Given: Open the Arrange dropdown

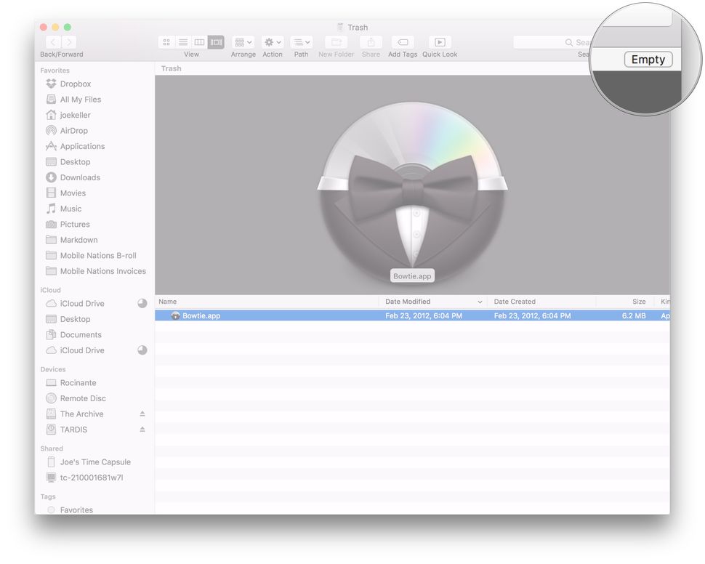Looking at the screenshot, I should tap(243, 42).
